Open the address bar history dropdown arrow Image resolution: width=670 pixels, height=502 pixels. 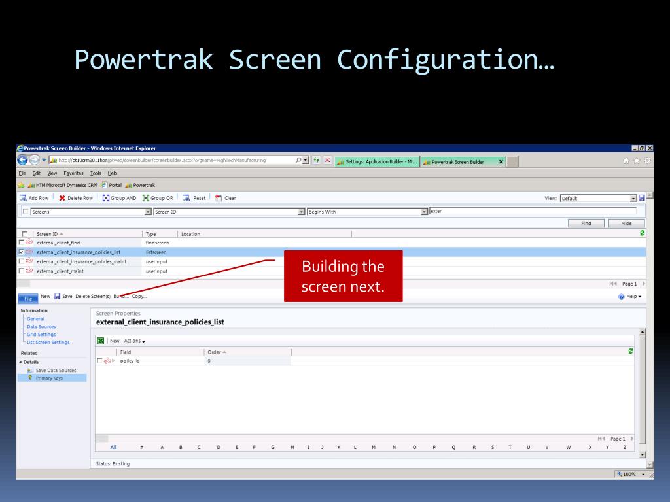pos(305,161)
